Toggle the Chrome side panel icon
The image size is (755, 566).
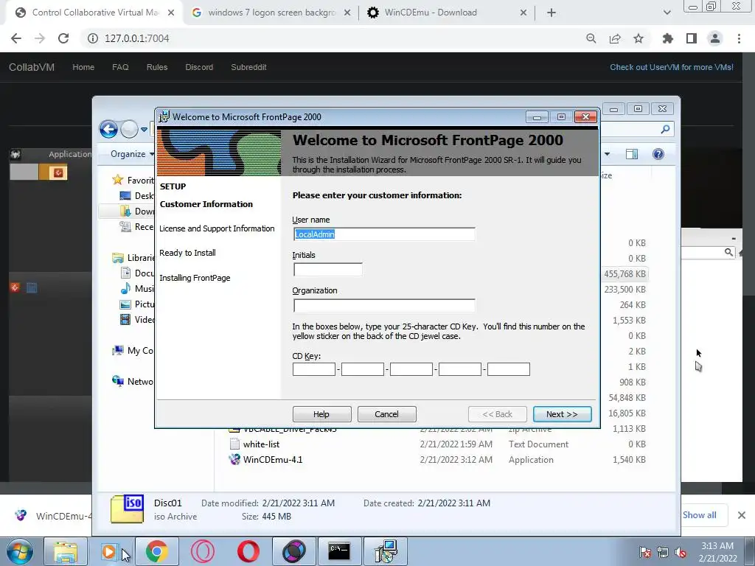[x=692, y=38]
